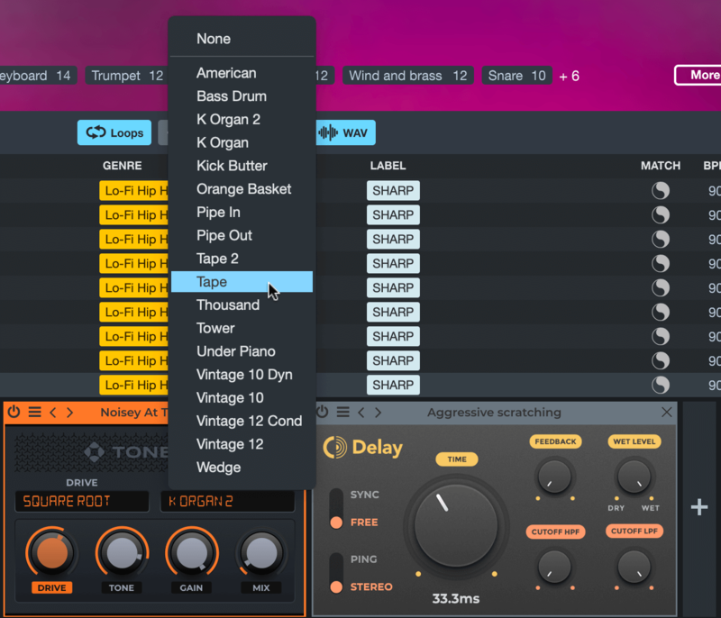This screenshot has height=618, width=721.
Task: Add a new effect with plus icon
Action: coord(699,508)
